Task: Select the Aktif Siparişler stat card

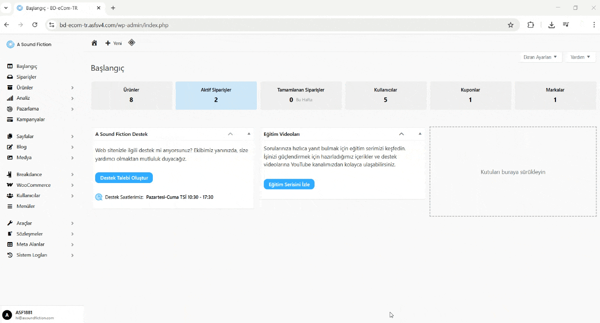Action: pos(216,95)
